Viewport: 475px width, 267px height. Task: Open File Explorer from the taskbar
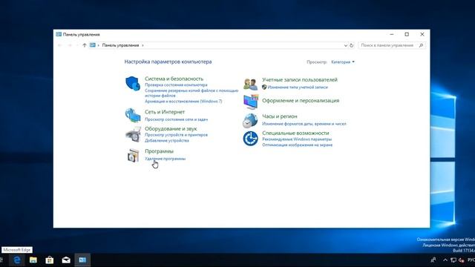tap(33, 260)
